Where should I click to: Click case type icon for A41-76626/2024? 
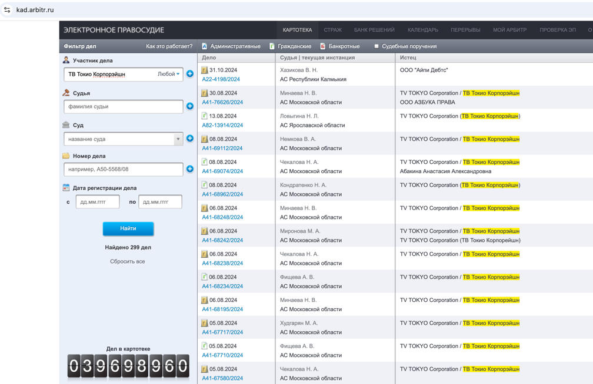tap(205, 93)
